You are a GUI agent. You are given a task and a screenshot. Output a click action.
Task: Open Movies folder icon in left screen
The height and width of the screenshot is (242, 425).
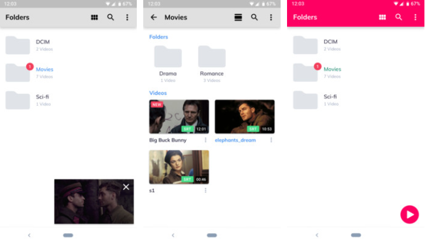18,72
